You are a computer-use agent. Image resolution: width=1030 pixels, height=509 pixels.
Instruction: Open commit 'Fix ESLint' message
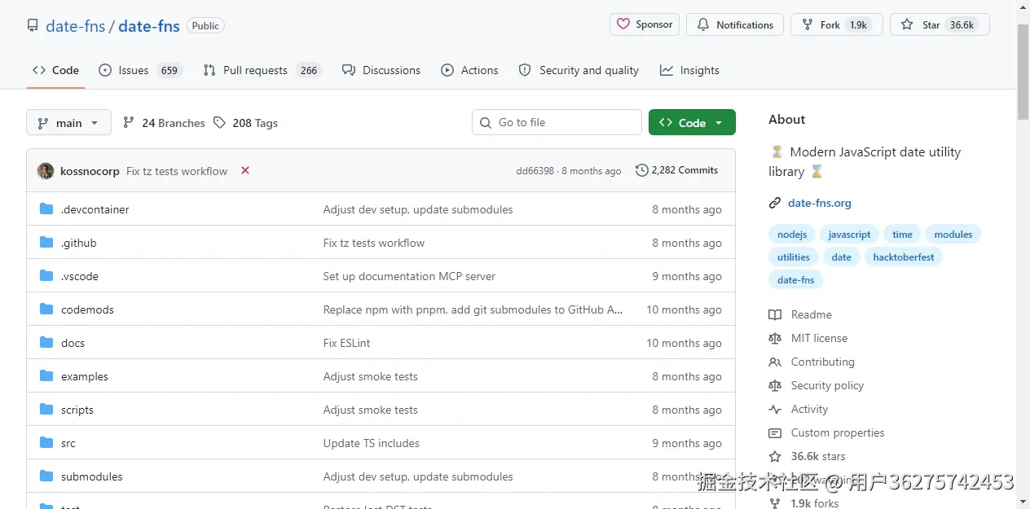pyautogui.click(x=346, y=343)
